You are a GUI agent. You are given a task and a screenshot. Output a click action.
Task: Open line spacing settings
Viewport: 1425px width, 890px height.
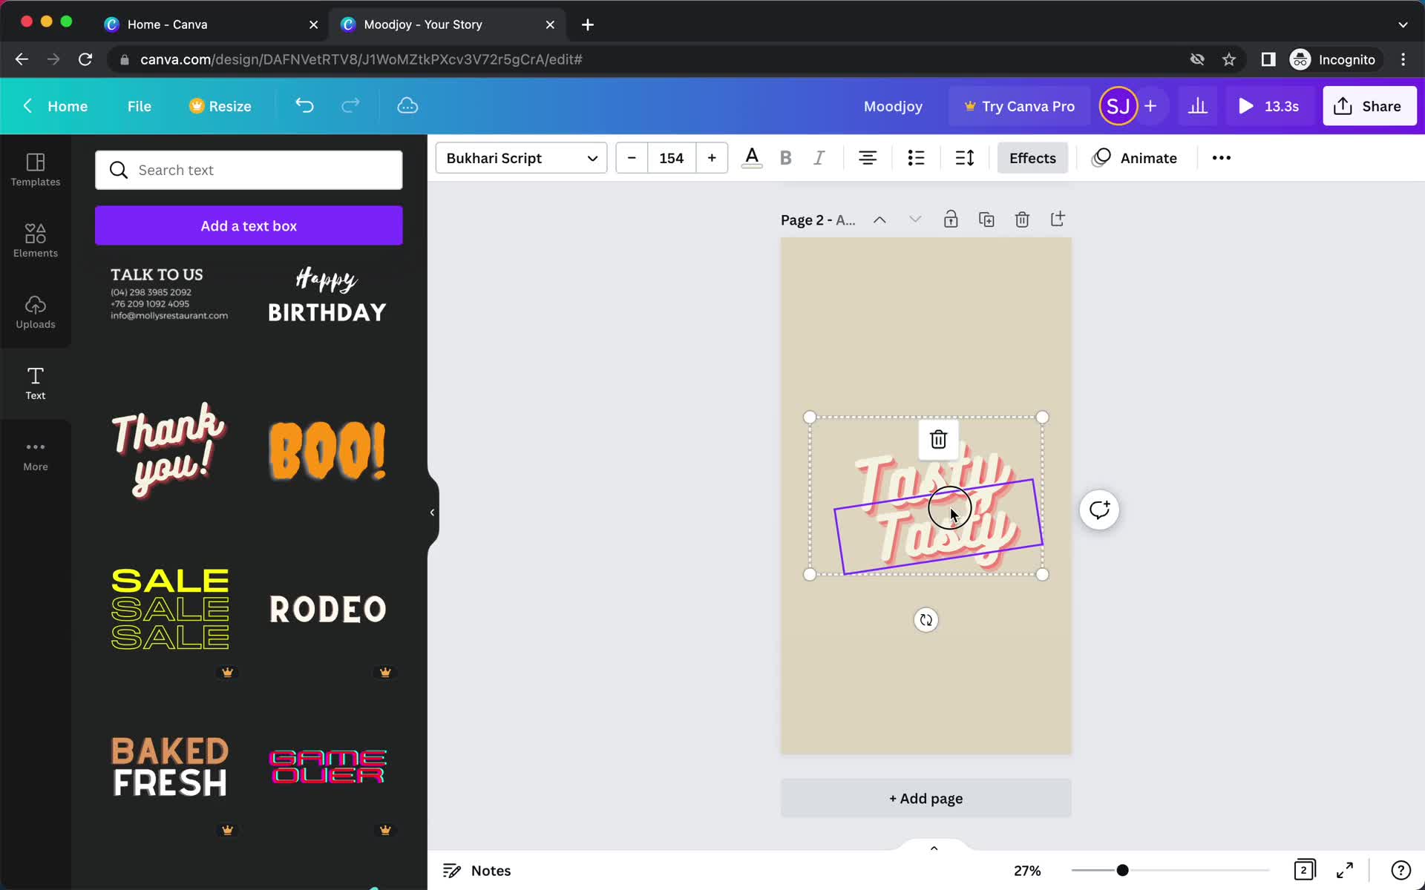[965, 158]
